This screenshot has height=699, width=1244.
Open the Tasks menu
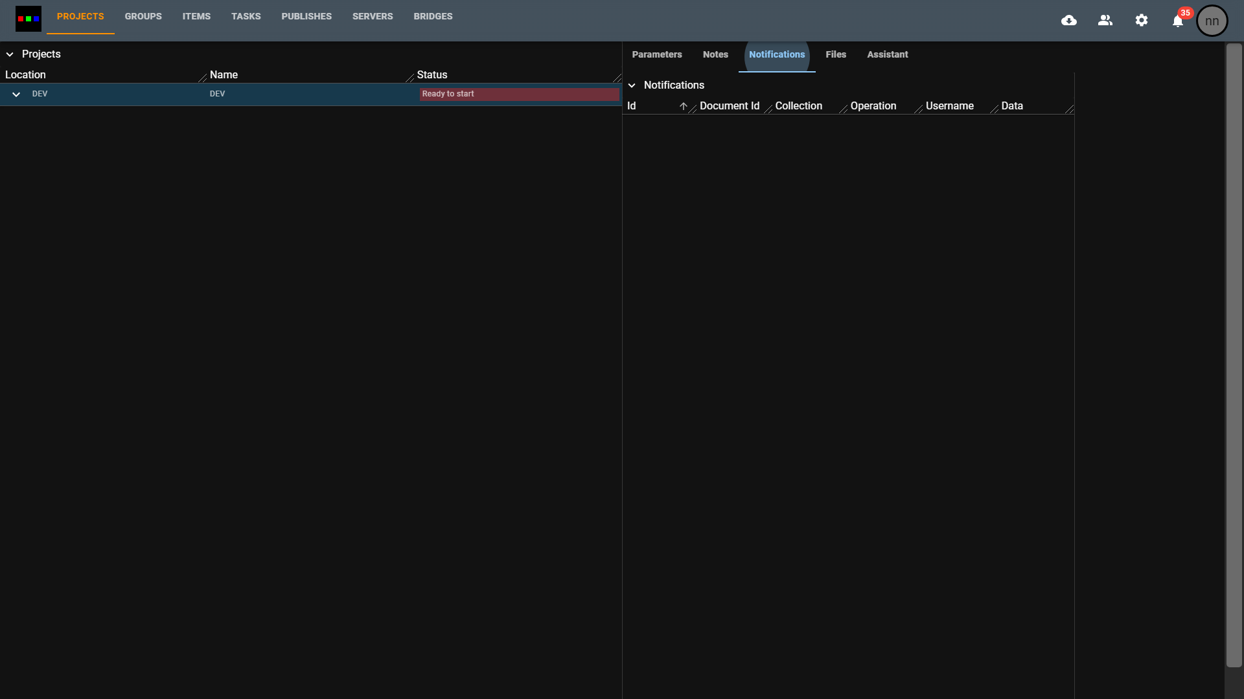(246, 16)
